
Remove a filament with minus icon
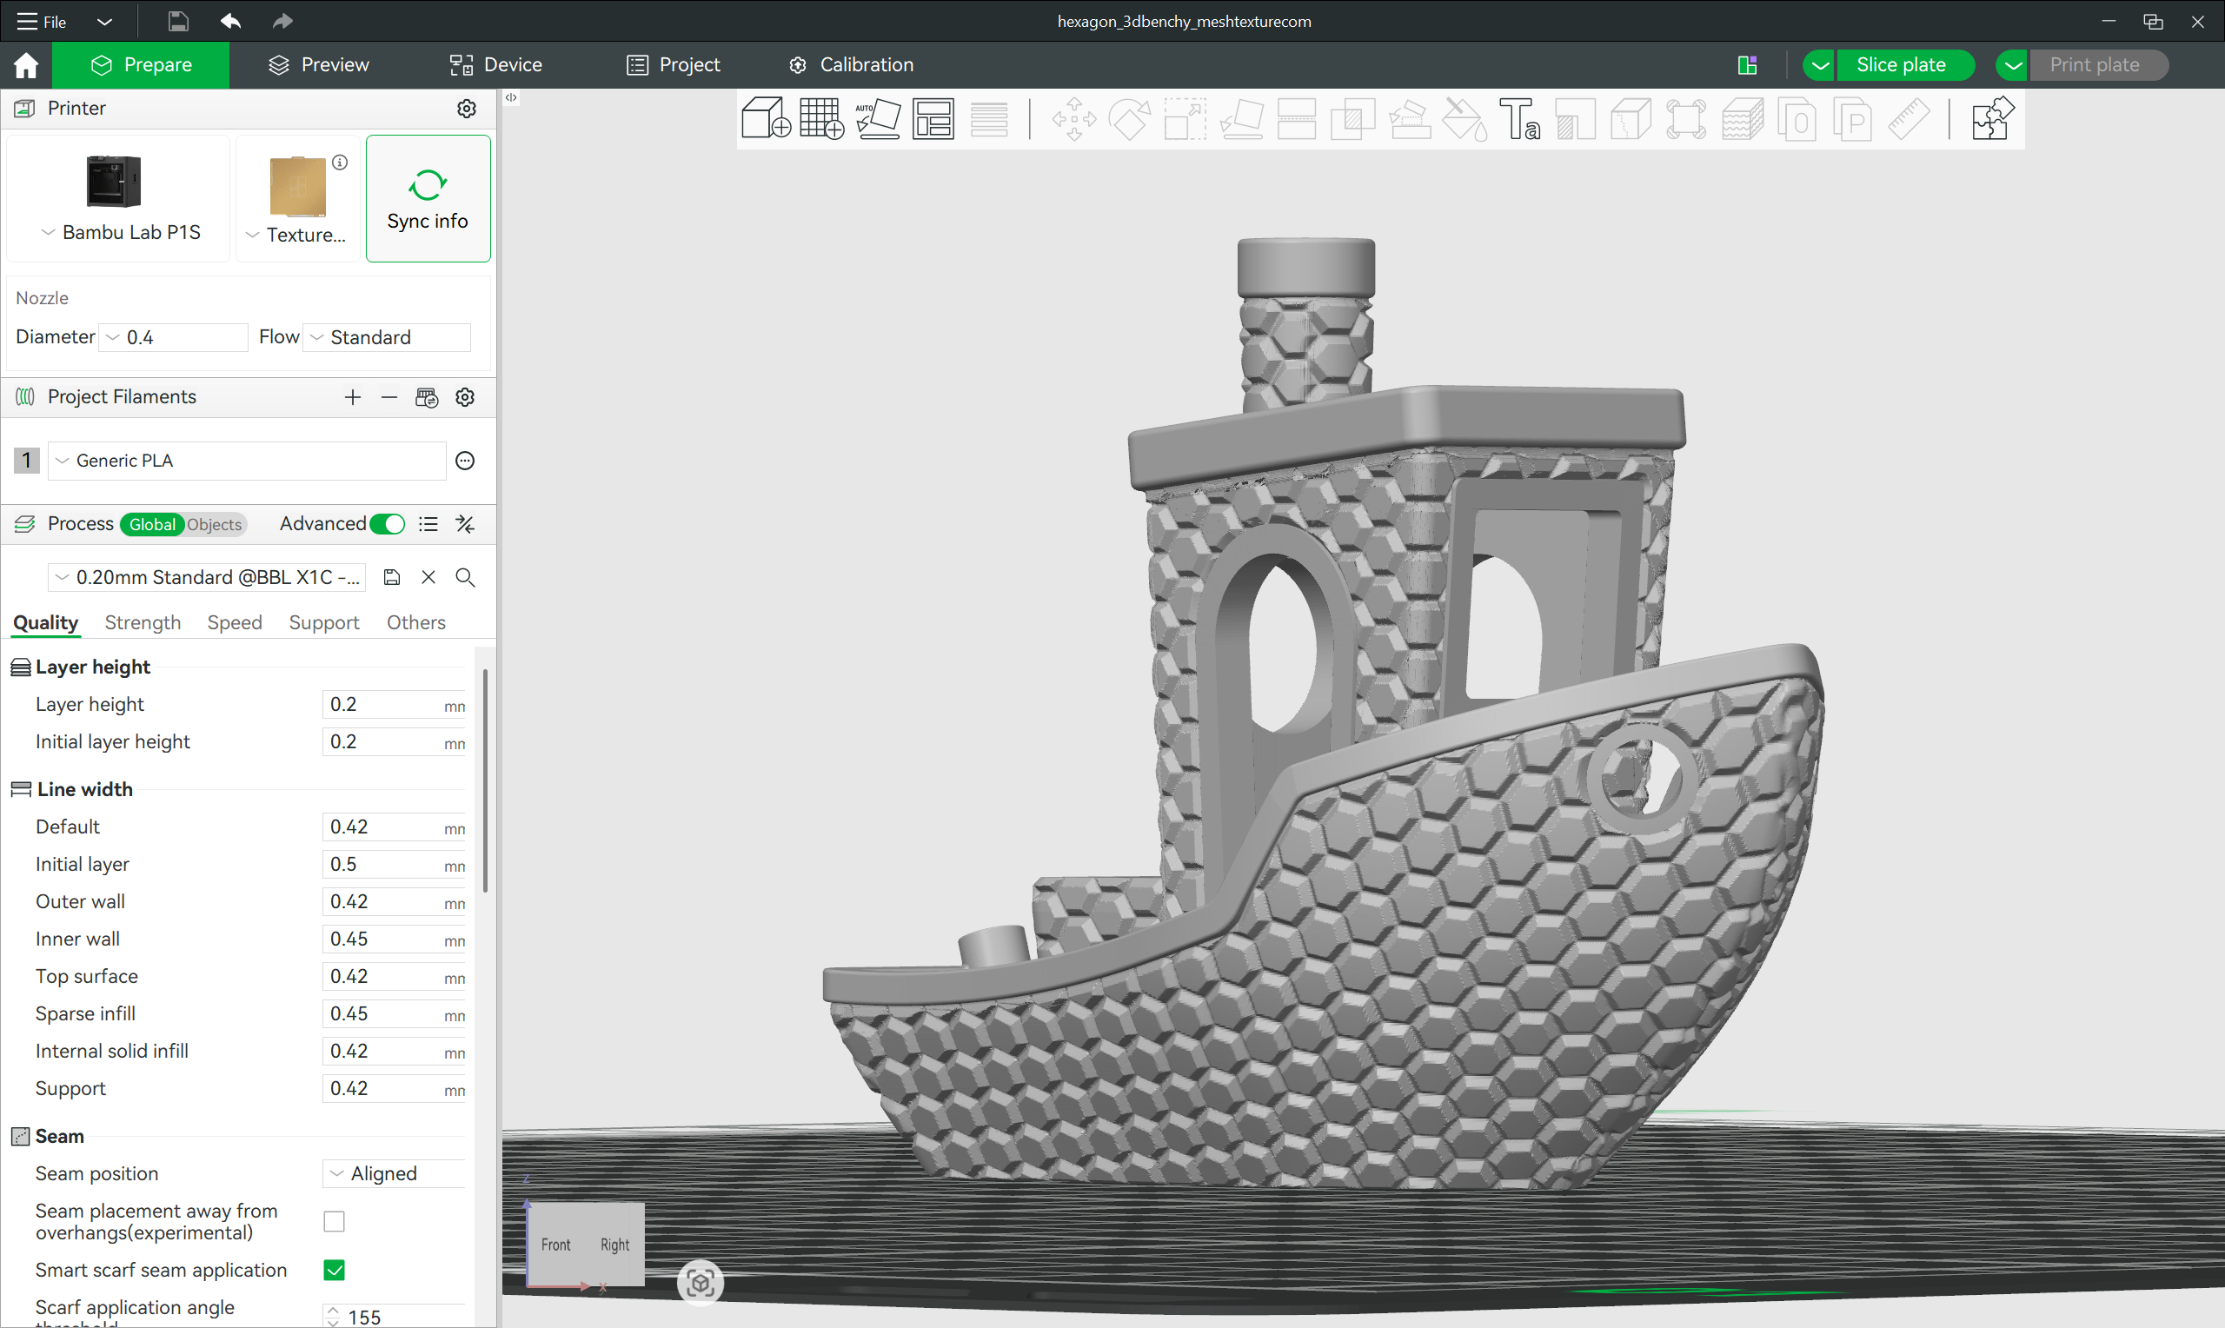pyautogui.click(x=389, y=397)
